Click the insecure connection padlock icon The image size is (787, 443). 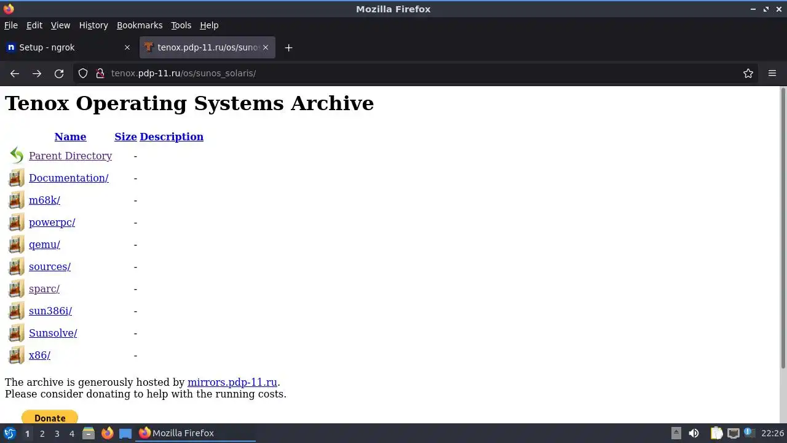[x=100, y=73]
